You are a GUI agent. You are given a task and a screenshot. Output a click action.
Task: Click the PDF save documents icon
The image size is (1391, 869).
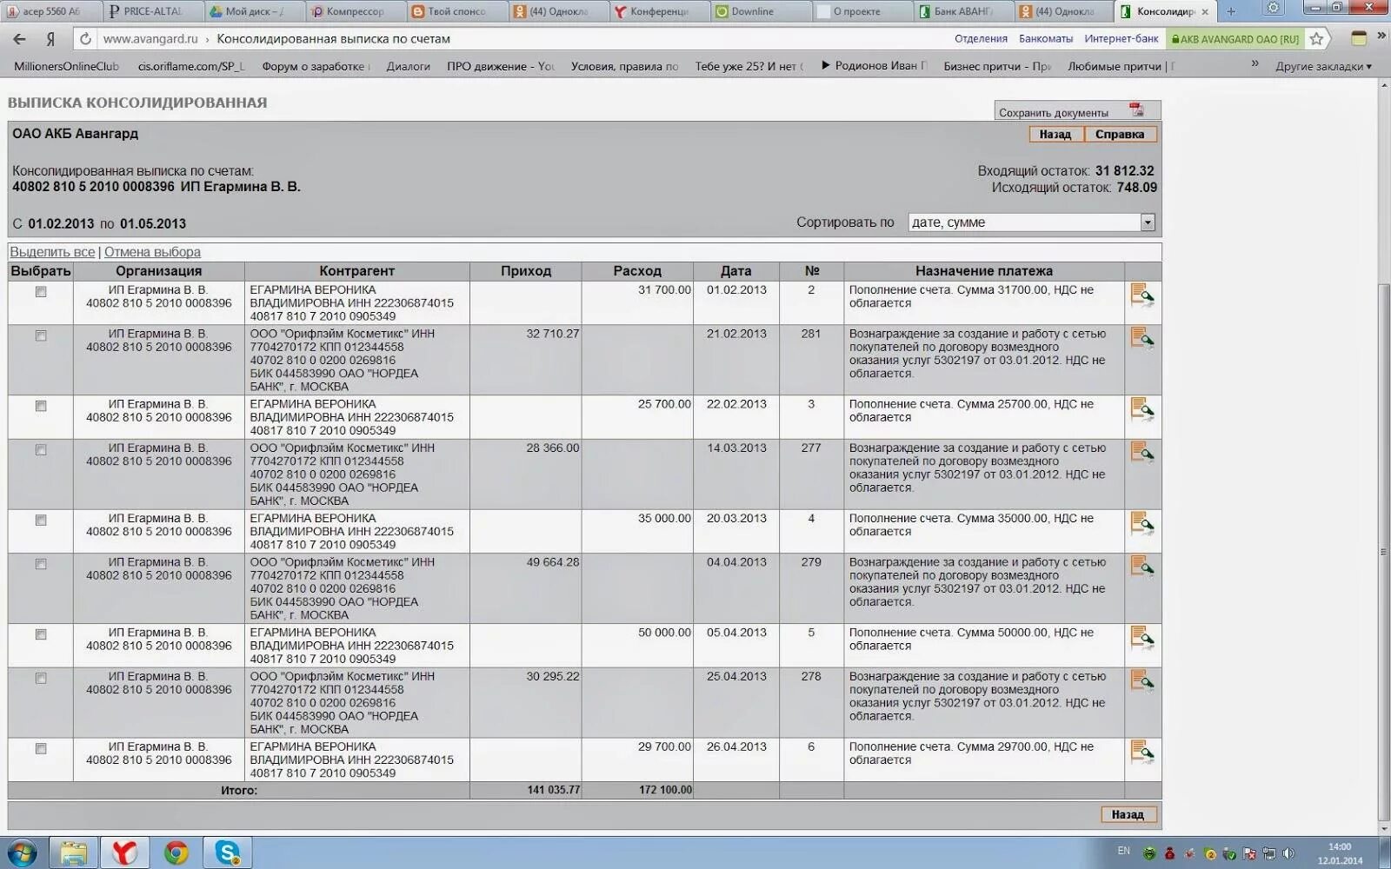[1136, 110]
